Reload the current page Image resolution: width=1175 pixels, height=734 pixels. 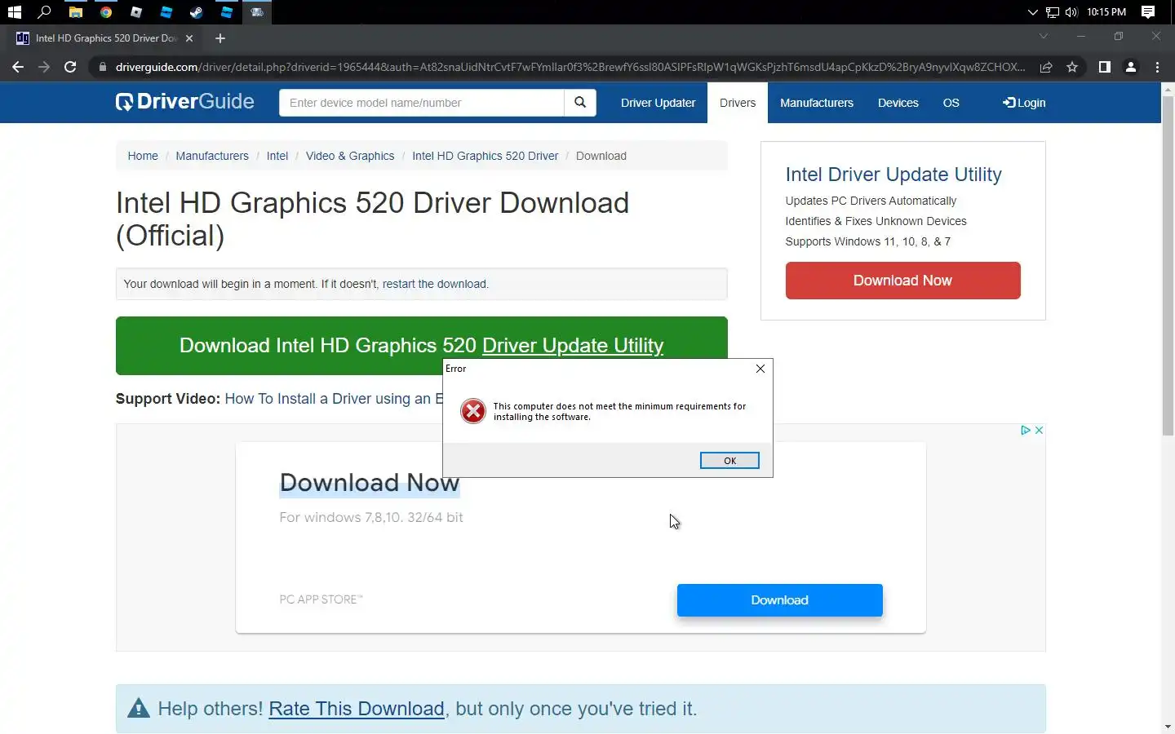70,67
